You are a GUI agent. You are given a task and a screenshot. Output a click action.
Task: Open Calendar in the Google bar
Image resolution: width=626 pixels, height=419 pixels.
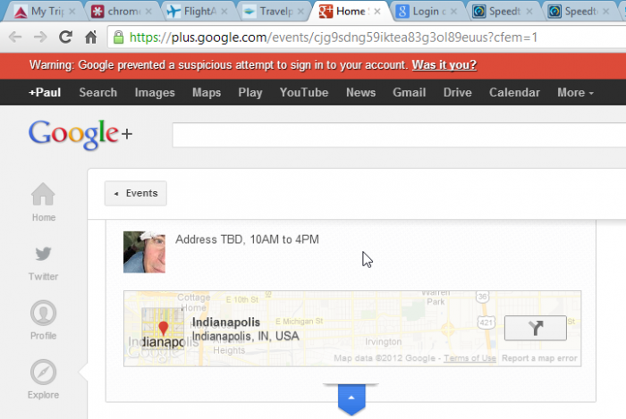pos(514,93)
